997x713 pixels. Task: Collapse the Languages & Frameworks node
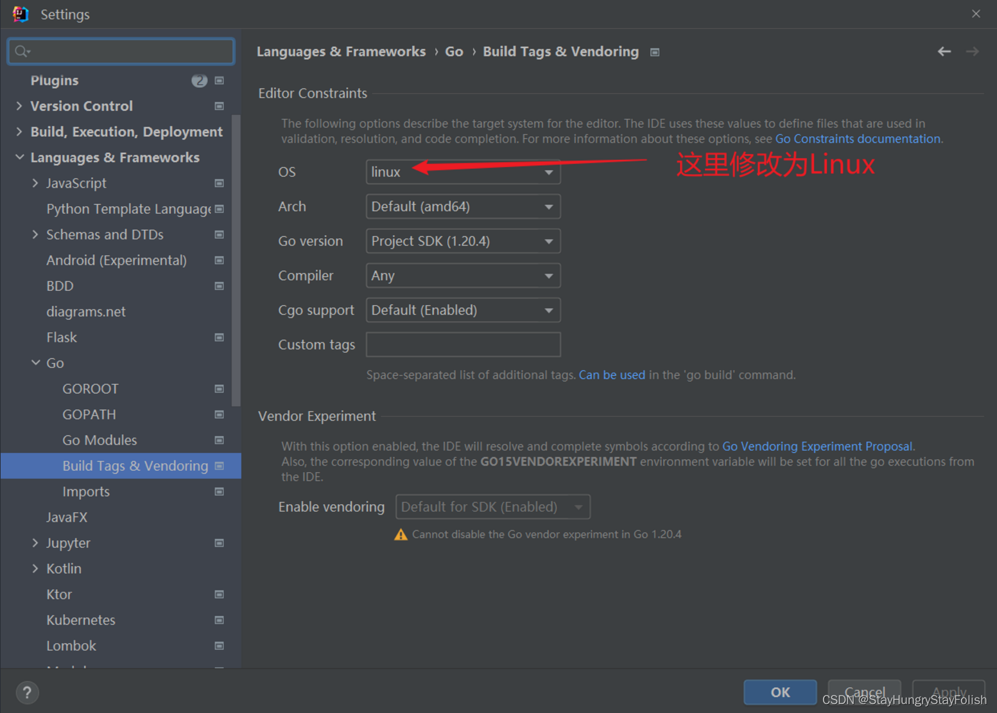(x=19, y=157)
